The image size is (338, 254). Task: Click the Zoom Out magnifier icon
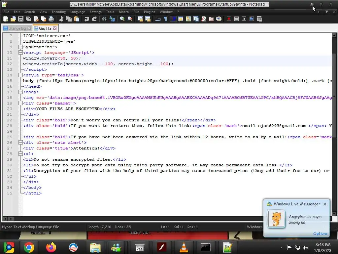(130, 19)
